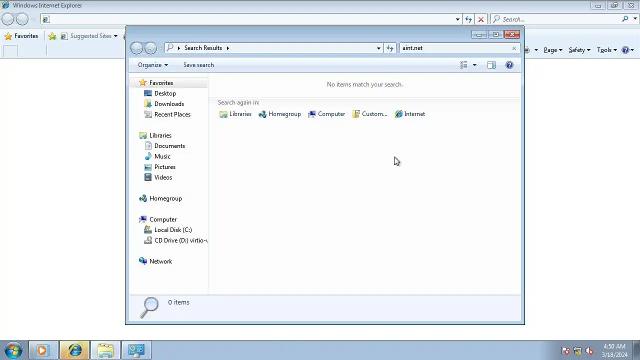The height and width of the screenshot is (360, 640).
Task: Click muted volume tray icon
Action: coord(589,351)
